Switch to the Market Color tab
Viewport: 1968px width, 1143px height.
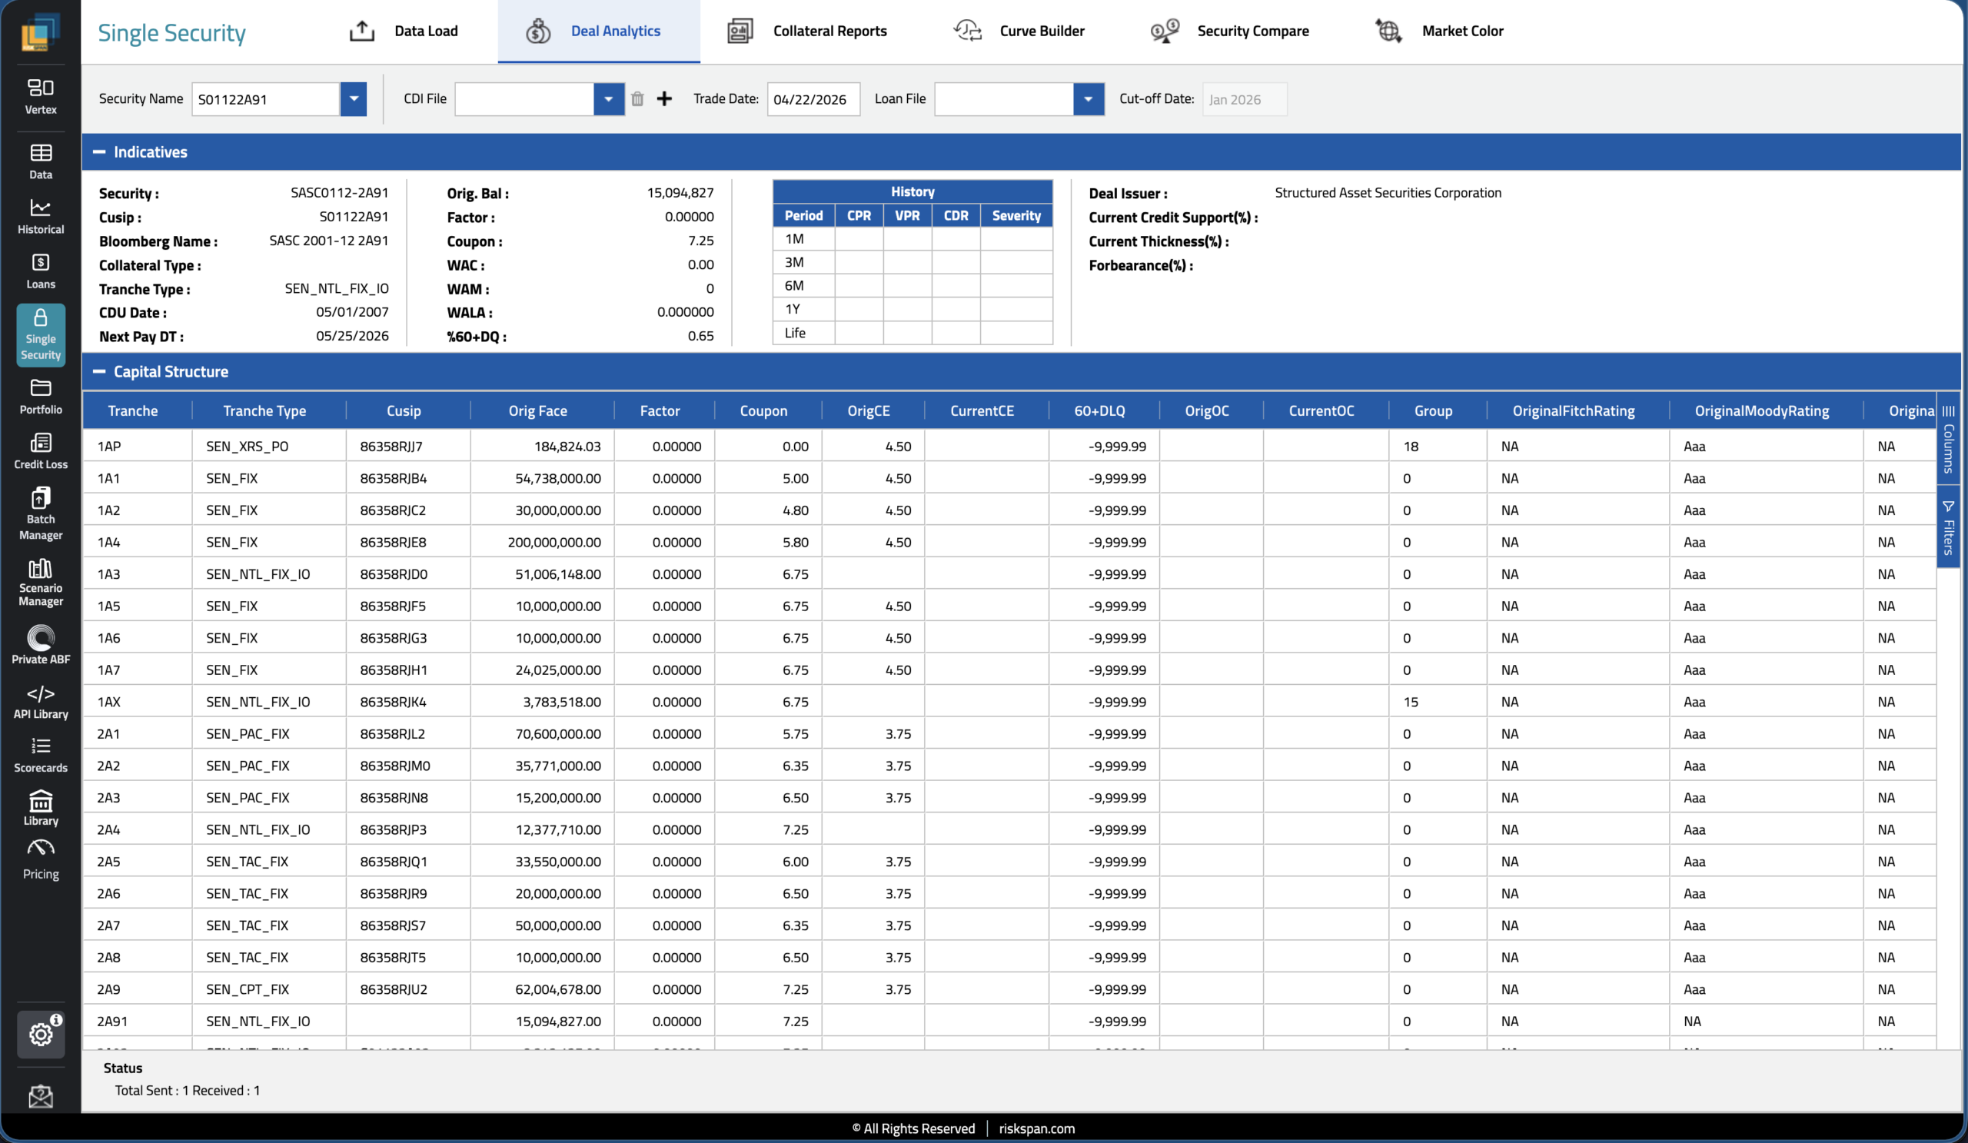tap(1439, 32)
